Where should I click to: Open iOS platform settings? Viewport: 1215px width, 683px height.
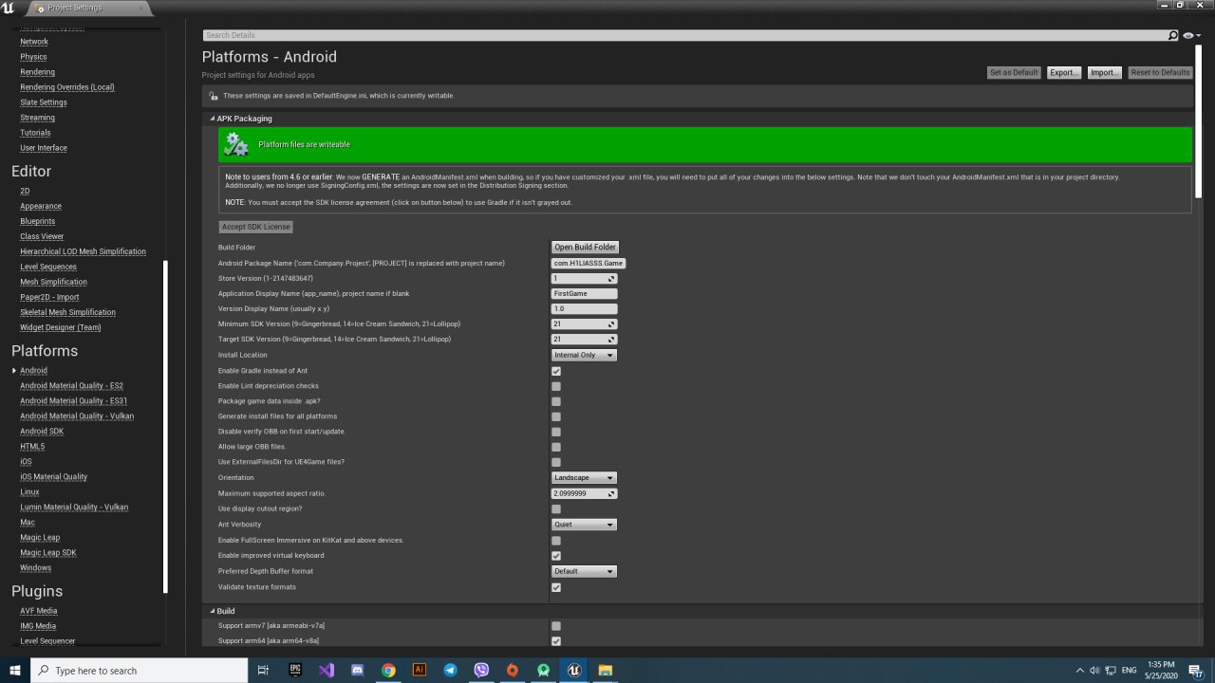26,461
